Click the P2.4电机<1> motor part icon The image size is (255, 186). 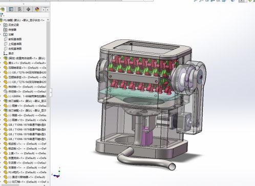tap(6, 172)
